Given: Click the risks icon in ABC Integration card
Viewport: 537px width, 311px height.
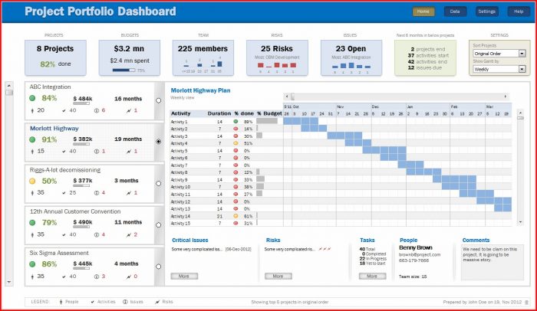Looking at the screenshot, I should tap(129, 110).
